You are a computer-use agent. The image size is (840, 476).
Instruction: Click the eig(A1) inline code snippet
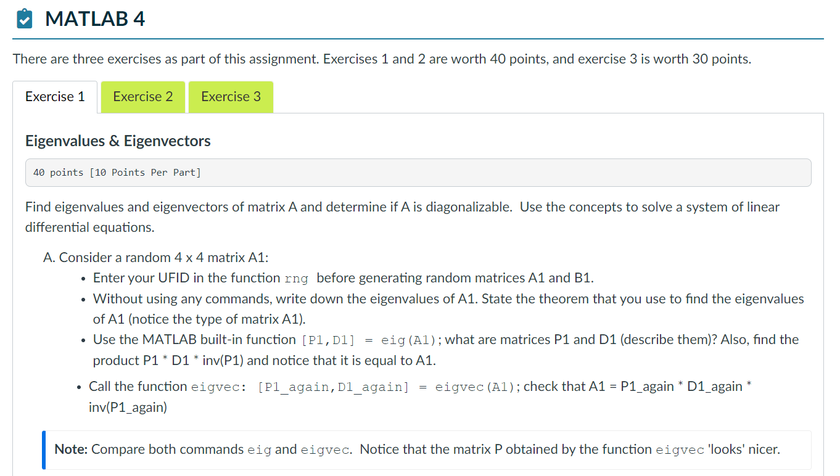coord(410,339)
